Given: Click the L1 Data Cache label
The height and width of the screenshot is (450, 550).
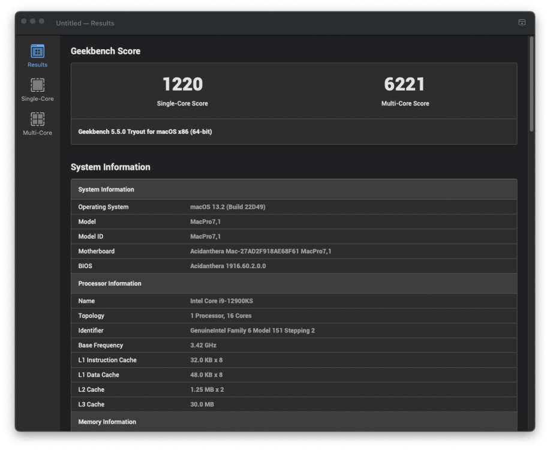Looking at the screenshot, I should (x=98, y=375).
